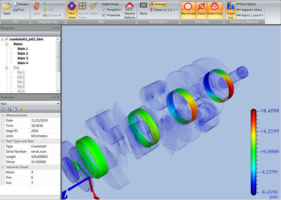The height and width of the screenshot is (200, 281).
Task: Collapse the Mains tree node
Action: (x=7, y=44)
